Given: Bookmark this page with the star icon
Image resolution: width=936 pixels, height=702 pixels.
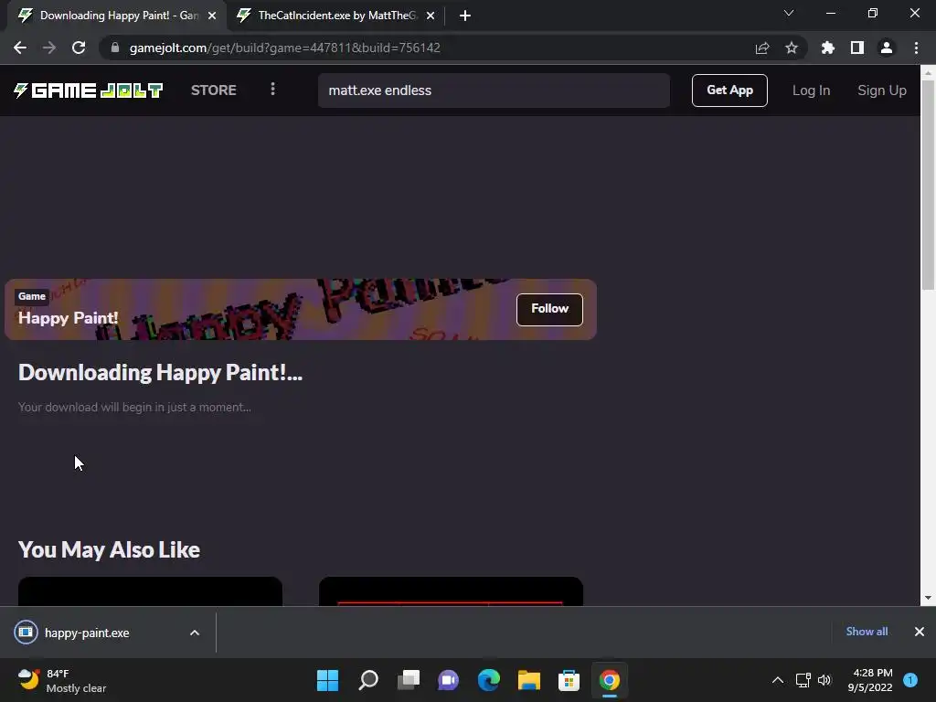Looking at the screenshot, I should (792, 48).
